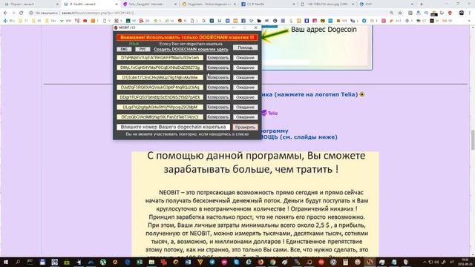Open Excel from the taskbar
Image resolution: width=475 pixels, height=267 pixels.
point(140,262)
